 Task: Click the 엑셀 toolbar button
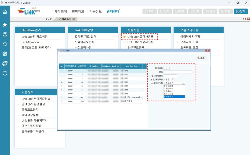[x=226, y=11]
